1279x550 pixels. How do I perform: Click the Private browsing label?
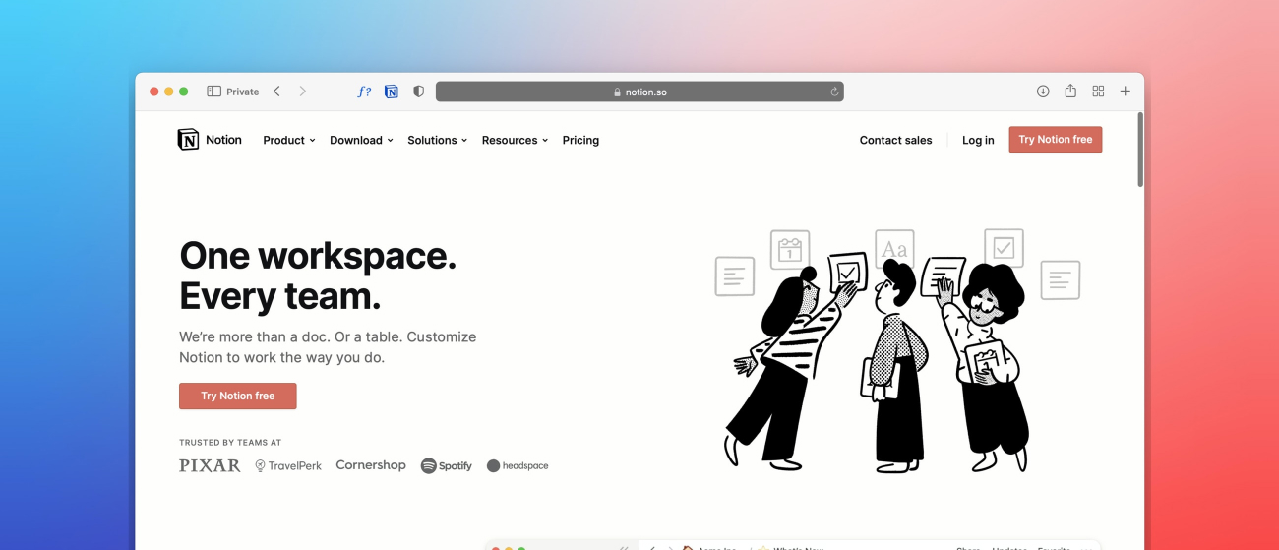point(243,92)
